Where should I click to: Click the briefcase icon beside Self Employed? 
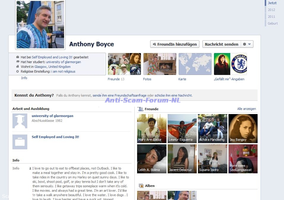coord(20,142)
